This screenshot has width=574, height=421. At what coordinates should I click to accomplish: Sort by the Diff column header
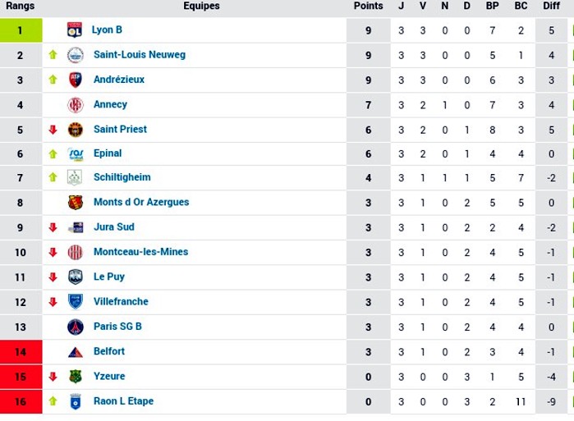coord(551,6)
